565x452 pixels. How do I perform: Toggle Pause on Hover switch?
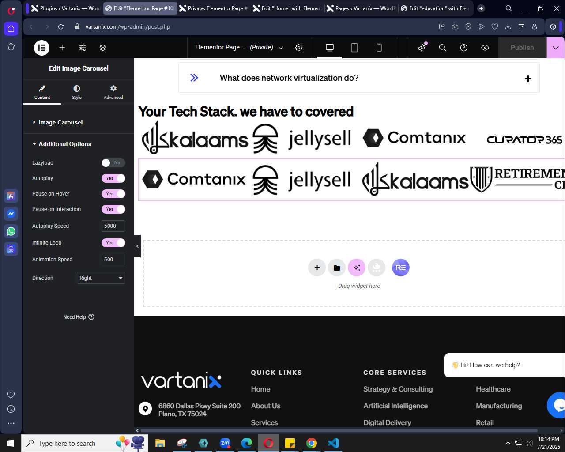point(113,194)
